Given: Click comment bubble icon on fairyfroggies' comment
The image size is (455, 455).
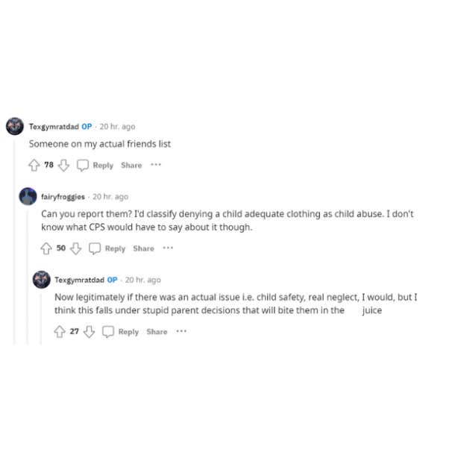Looking at the screenshot, I should click(95, 248).
